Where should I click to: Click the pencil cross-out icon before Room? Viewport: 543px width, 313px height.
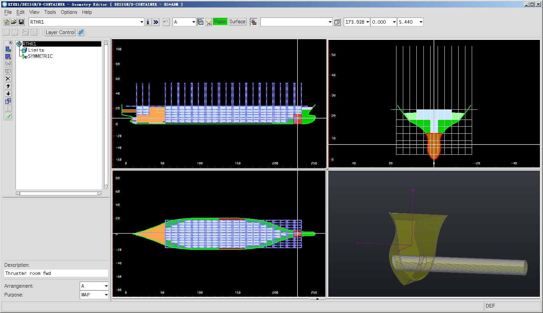pyautogui.click(x=209, y=22)
